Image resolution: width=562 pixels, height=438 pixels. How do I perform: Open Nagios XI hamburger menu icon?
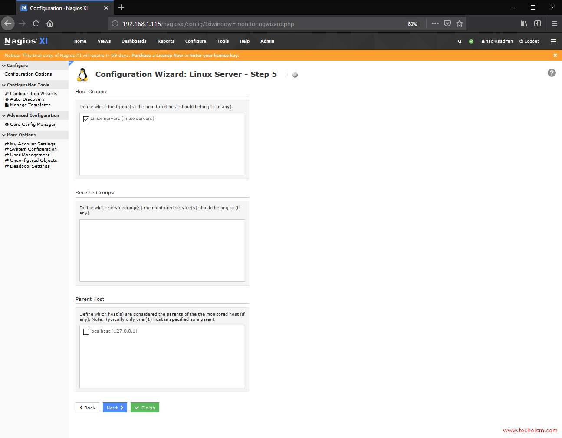pyautogui.click(x=553, y=41)
